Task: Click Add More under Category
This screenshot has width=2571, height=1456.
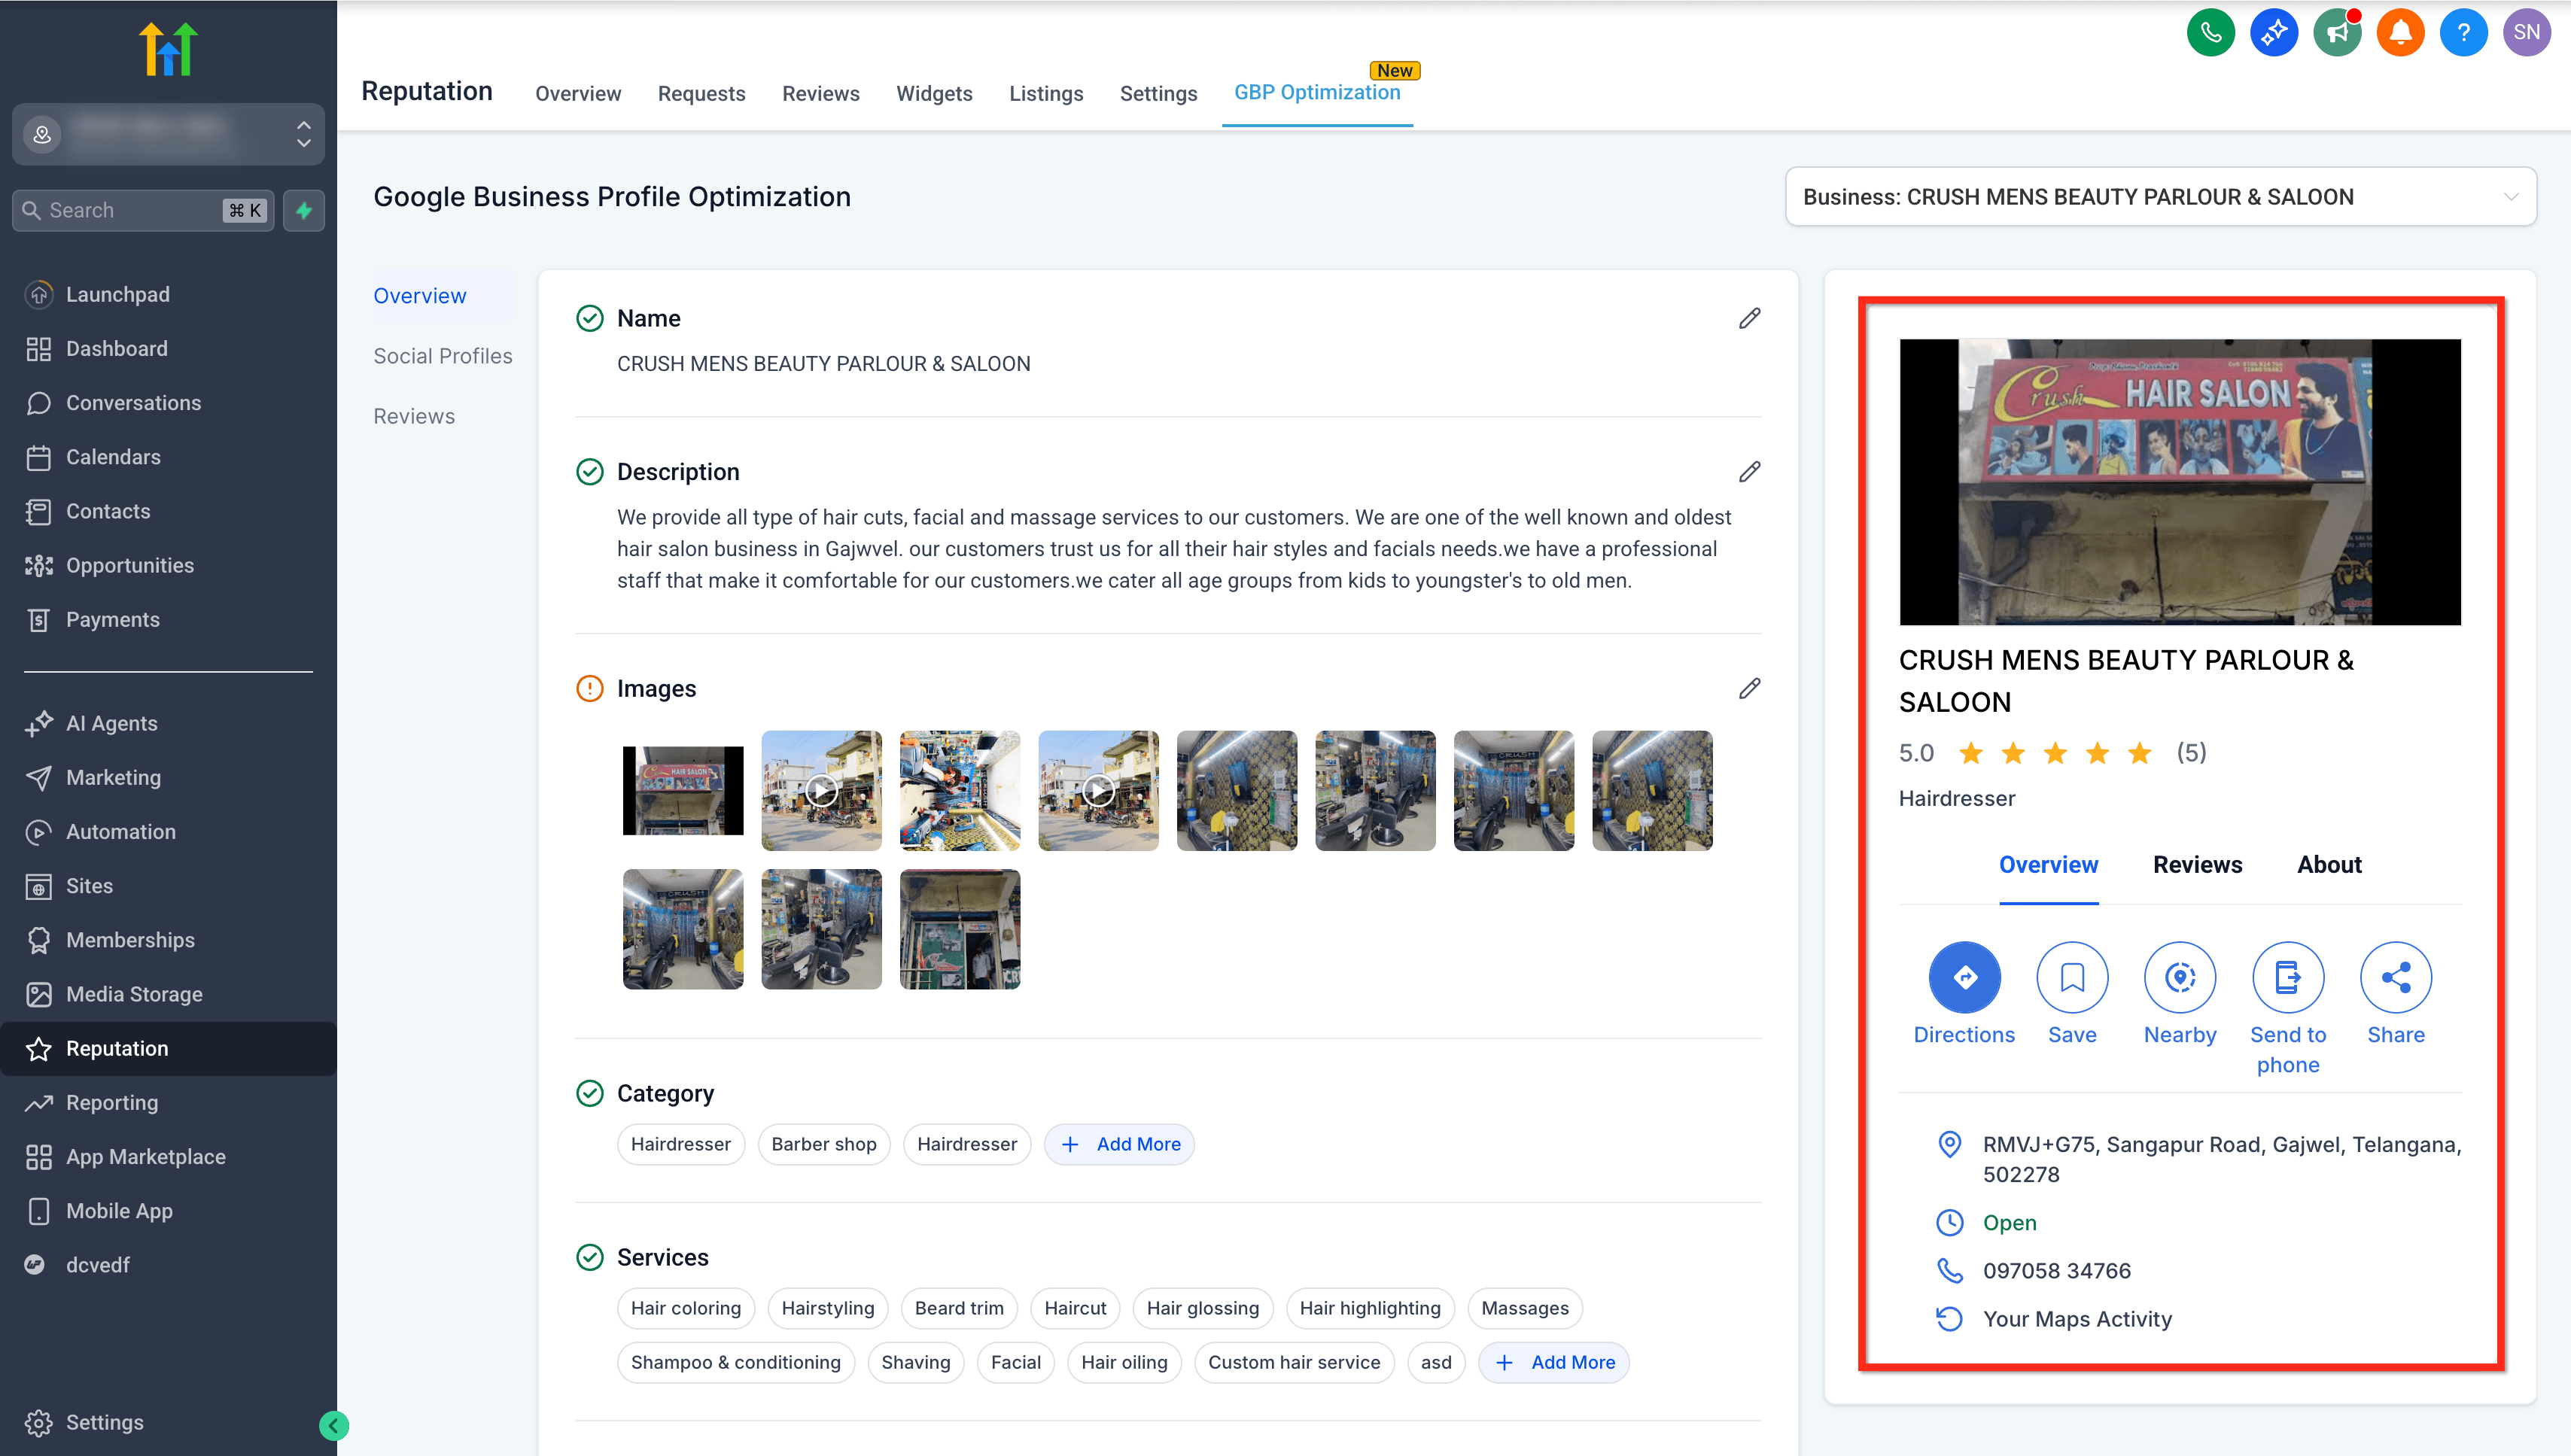Action: tap(1119, 1144)
